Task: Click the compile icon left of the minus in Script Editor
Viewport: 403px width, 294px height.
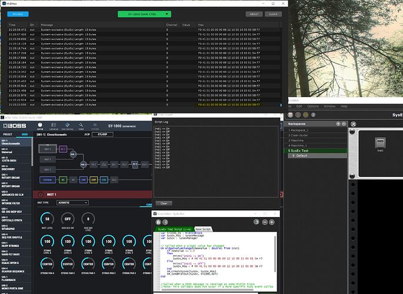Action: click(257, 222)
